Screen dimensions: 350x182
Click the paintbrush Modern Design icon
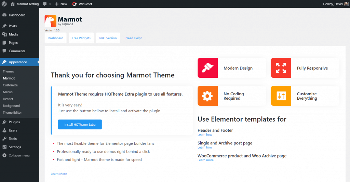[207, 68]
